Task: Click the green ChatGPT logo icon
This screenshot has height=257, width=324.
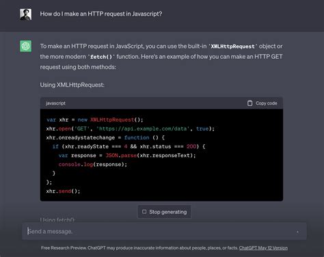Action: (x=25, y=46)
